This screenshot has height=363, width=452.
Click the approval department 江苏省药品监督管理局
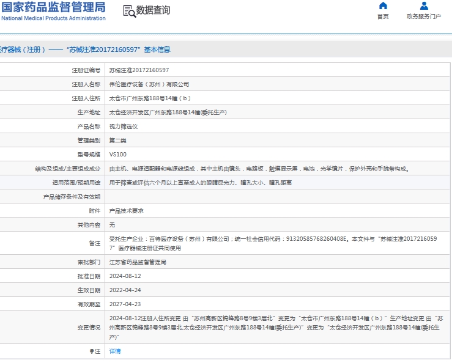pos(138,262)
